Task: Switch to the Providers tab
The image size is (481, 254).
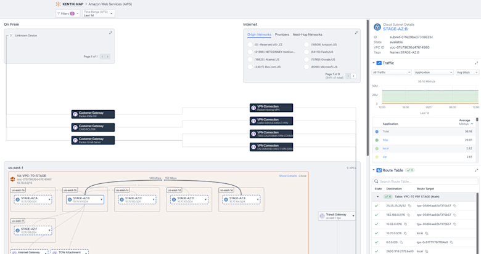Action: (x=282, y=34)
